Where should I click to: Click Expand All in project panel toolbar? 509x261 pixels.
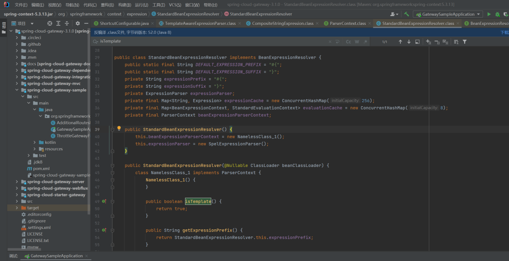pos(58,24)
